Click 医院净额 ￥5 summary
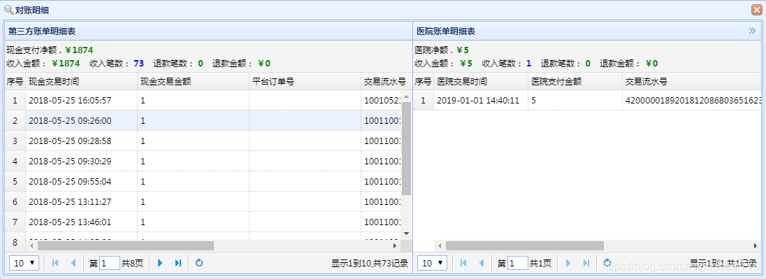Screen dimensions: 766x279 (442, 50)
